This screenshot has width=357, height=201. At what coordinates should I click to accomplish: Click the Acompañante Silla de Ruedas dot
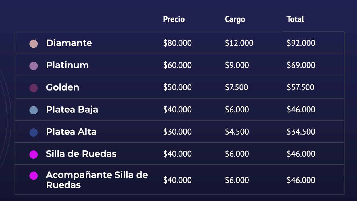click(34, 176)
